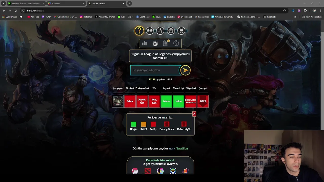Open the Tüm Yer İşaretleri folder
This screenshot has width=324, height=182.
pos(312,17)
